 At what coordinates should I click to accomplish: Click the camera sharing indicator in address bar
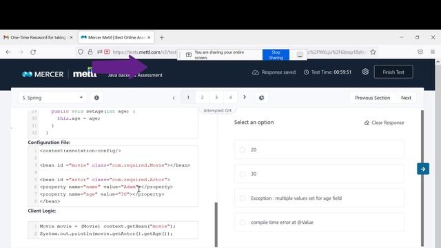point(107,52)
